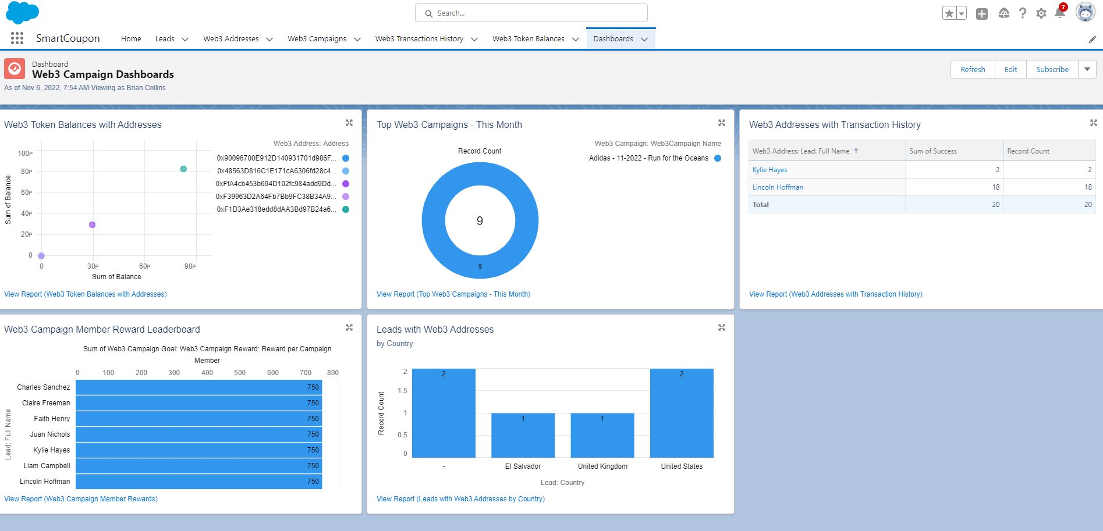The image size is (1103, 531).
Task: Toggle legend swatch for 0xF1D3Ae318edd address
Action: point(346,209)
